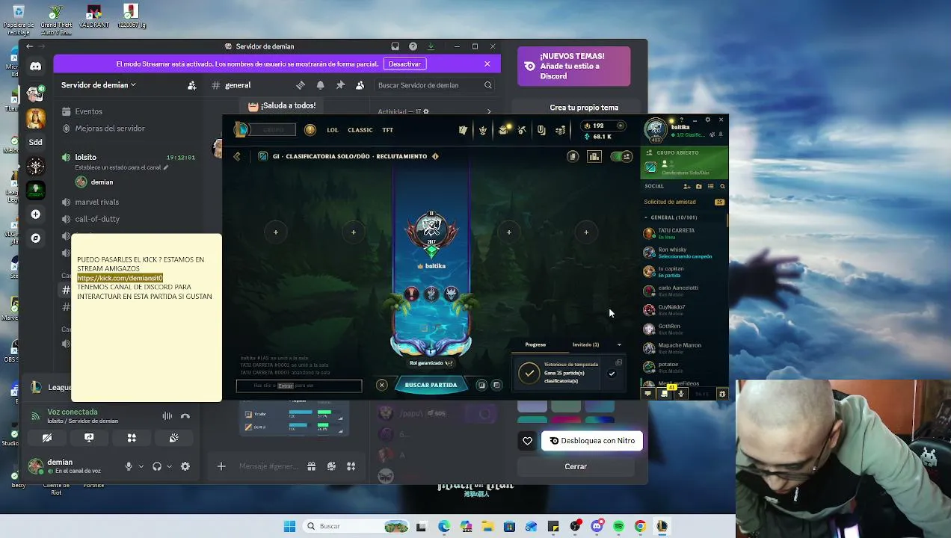The image size is (951, 538).
Task: Click BUSCAR PARTIDA button
Action: click(x=431, y=385)
